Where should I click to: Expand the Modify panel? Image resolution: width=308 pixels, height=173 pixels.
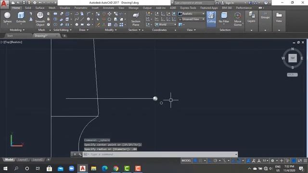pos(111,30)
